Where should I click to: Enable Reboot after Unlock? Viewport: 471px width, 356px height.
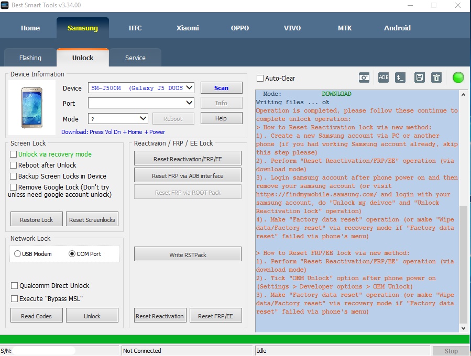[x=13, y=165]
